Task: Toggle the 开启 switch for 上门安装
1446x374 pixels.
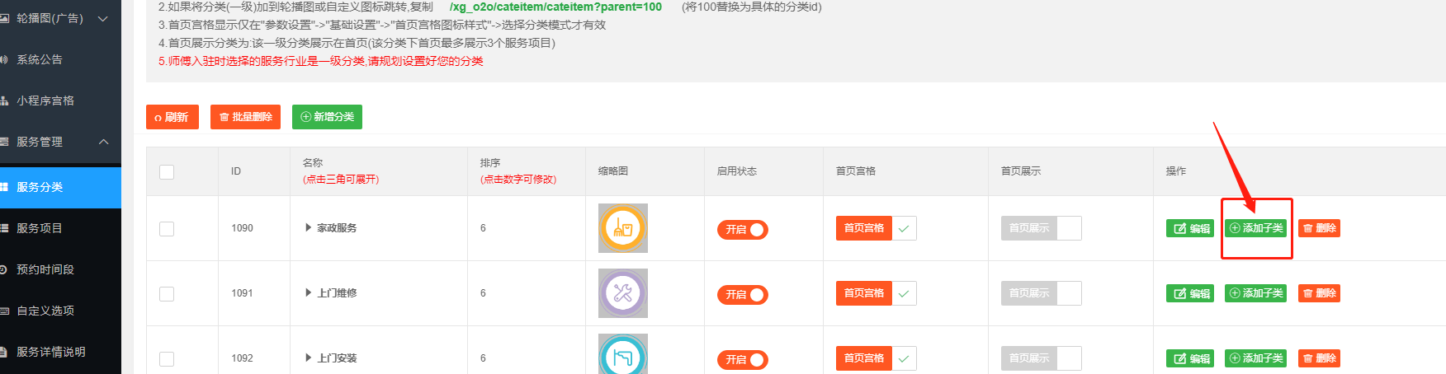Action: click(x=743, y=360)
